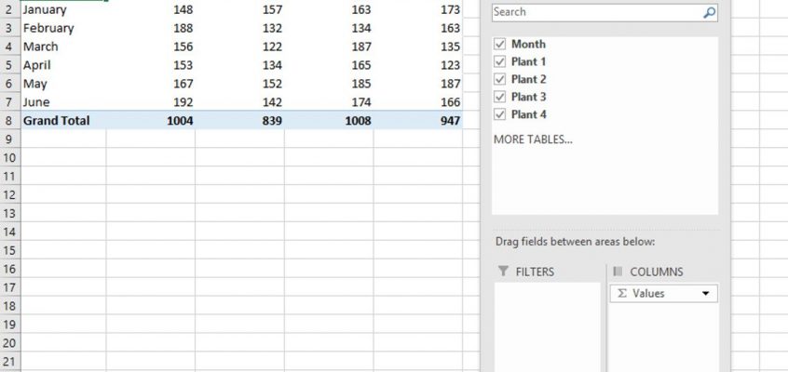The image size is (788, 372).
Task: Select the April row label cell
Action: (x=63, y=65)
